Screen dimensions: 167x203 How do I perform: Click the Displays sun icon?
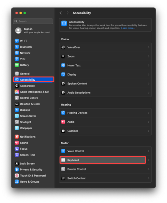coord(17,110)
